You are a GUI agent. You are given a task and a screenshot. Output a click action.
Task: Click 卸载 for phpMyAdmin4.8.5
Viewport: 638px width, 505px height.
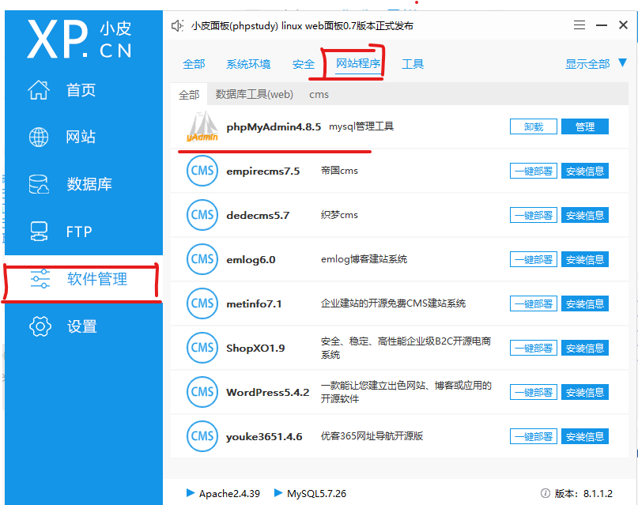534,126
